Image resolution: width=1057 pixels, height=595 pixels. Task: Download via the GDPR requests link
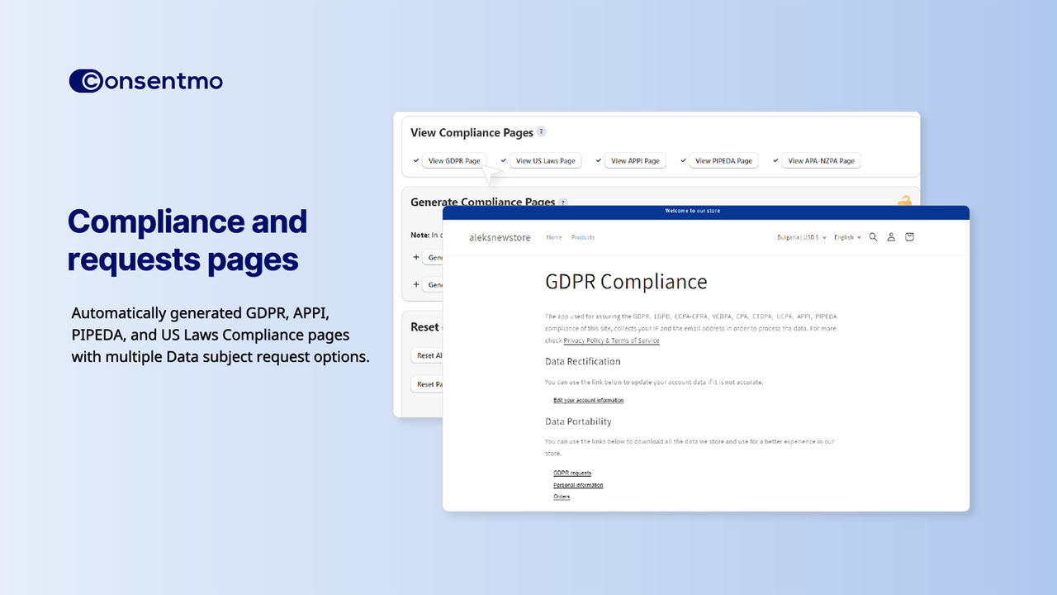click(x=572, y=474)
